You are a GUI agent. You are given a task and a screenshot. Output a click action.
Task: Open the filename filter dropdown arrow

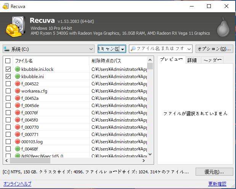point(191,49)
